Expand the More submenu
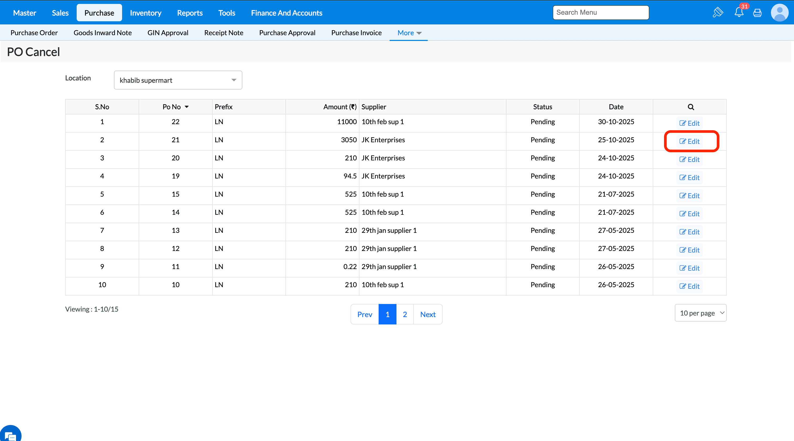 pos(409,33)
